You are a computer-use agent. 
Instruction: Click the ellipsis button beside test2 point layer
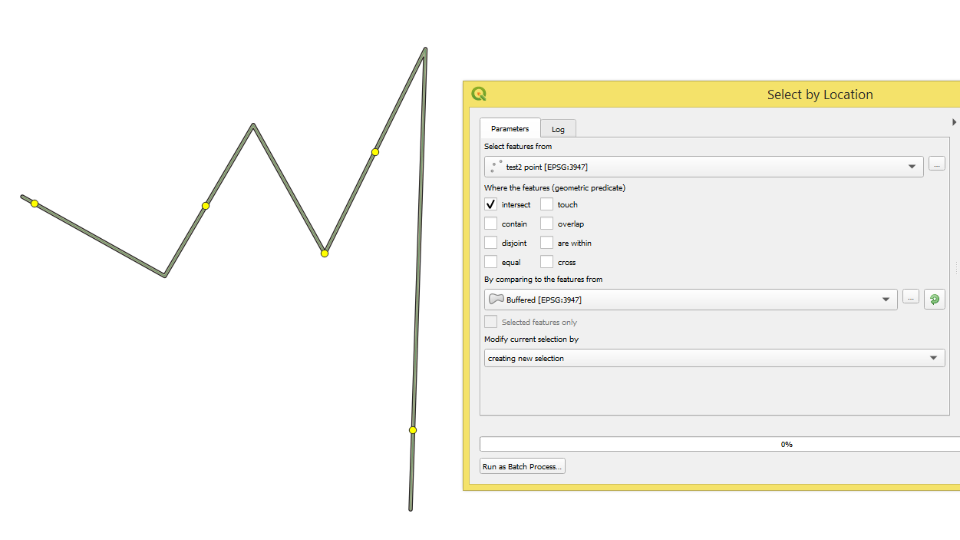tap(936, 164)
